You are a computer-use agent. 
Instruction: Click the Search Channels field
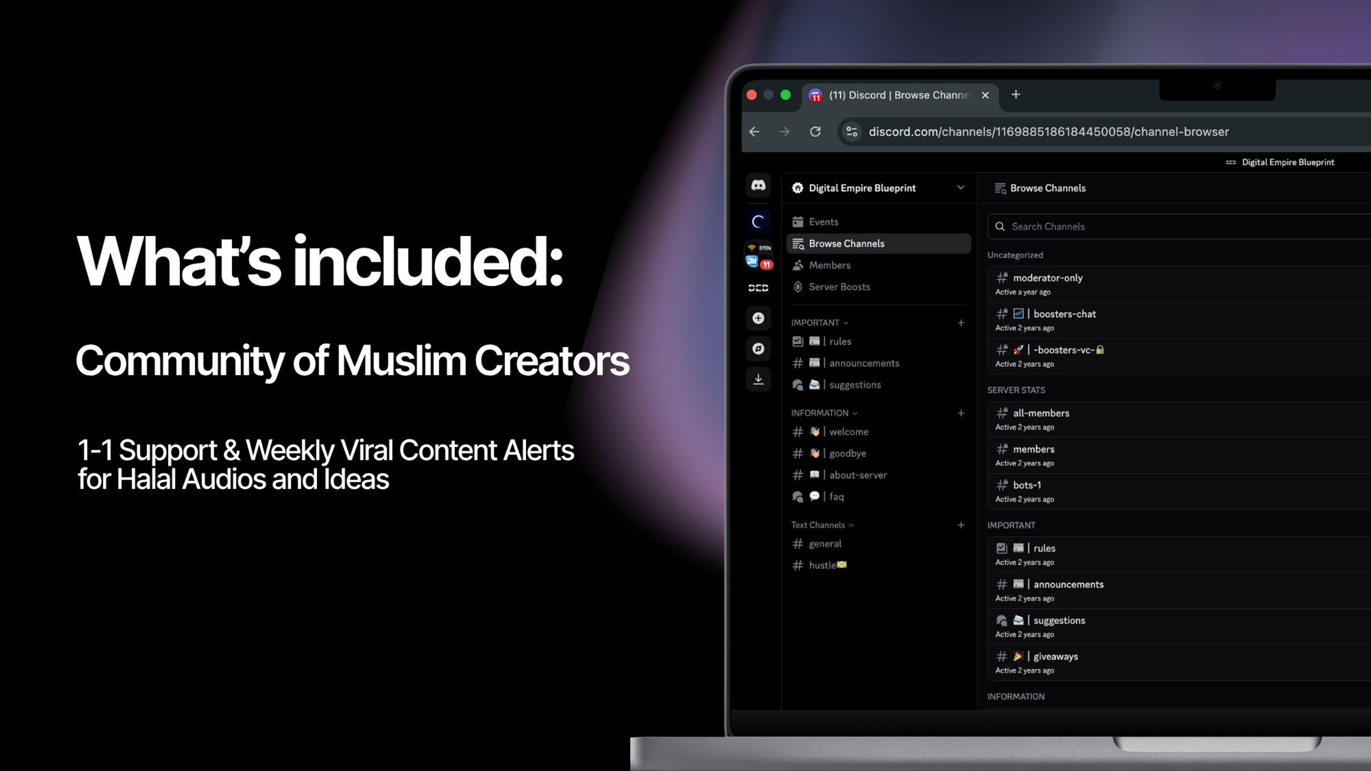(1178, 226)
